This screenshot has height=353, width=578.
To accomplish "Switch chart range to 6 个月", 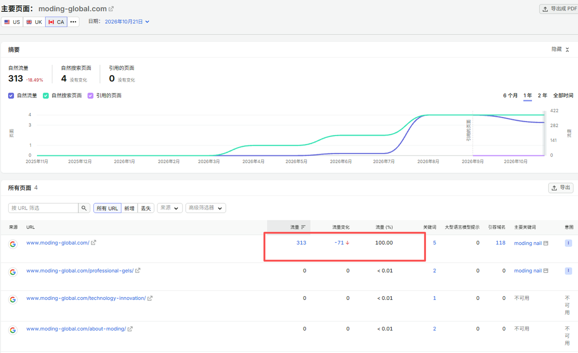I will click(510, 96).
